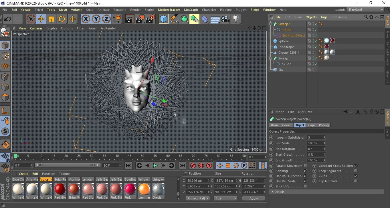This screenshot has height=208, width=390.
Task: Click the Undo arrow icon
Action: (x=8, y=19)
